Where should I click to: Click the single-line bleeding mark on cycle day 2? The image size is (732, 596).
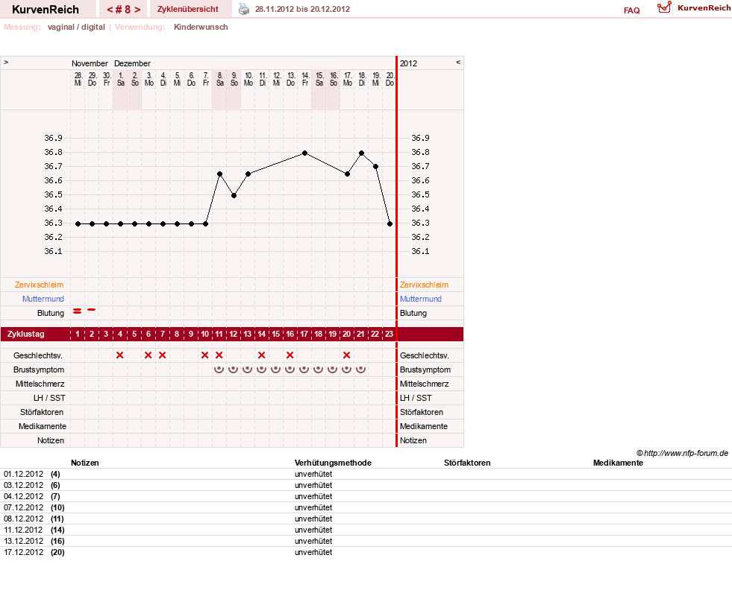pos(92,309)
